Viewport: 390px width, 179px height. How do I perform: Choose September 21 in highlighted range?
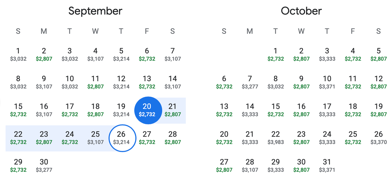(173, 110)
